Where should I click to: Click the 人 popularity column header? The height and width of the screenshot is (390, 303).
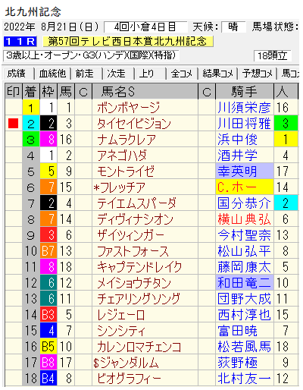tap(286, 92)
